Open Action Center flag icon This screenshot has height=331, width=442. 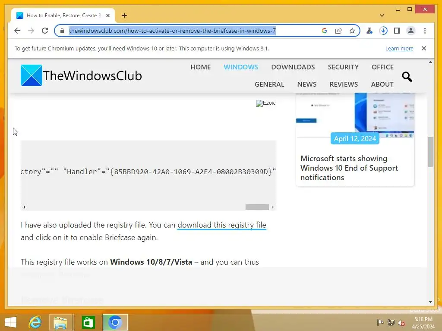tap(380, 322)
